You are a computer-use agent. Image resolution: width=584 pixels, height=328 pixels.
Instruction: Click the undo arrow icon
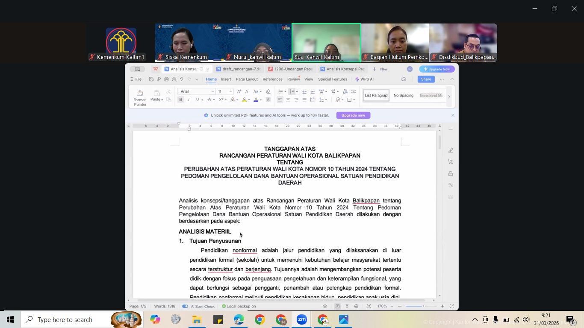[181, 79]
